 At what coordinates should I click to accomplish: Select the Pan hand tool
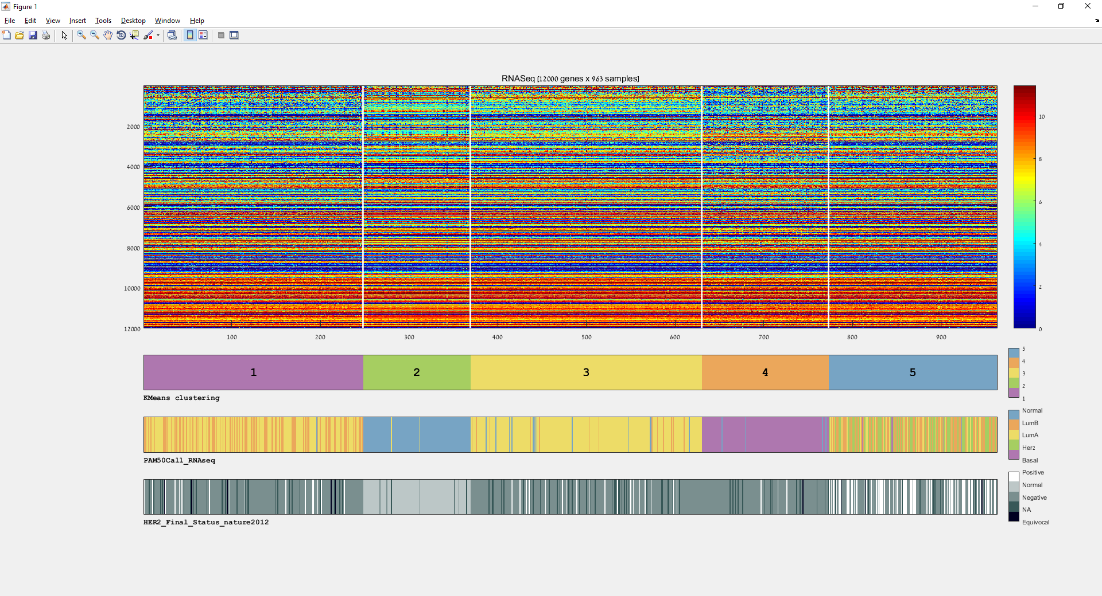pyautogui.click(x=108, y=36)
